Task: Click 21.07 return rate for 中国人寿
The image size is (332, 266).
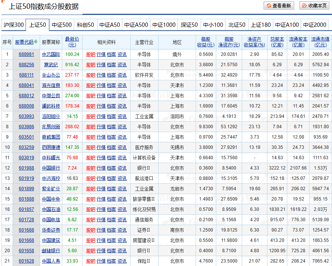Action: point(254,261)
